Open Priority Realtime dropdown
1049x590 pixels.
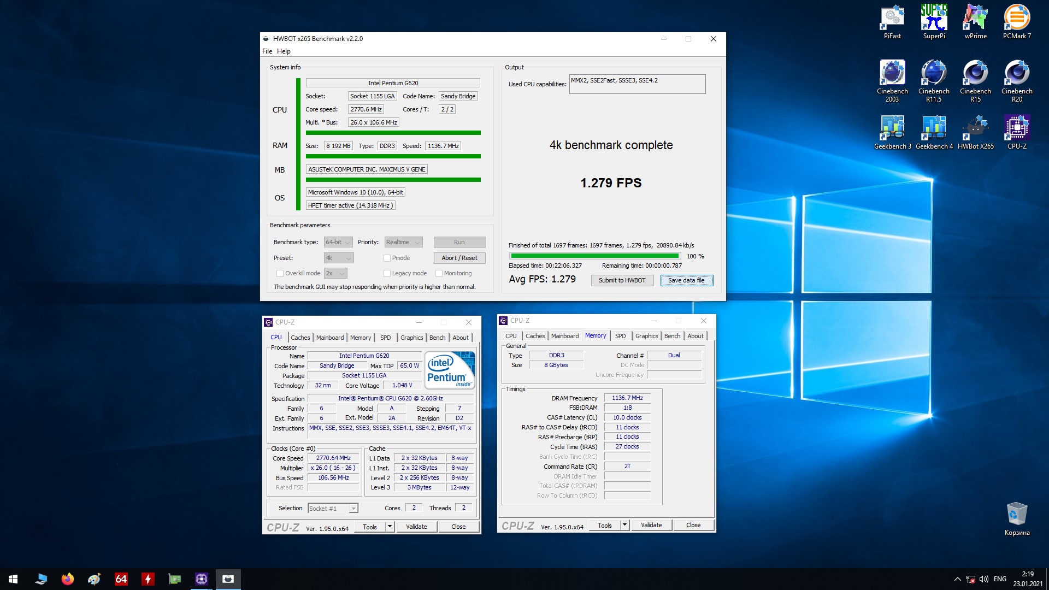pyautogui.click(x=403, y=242)
